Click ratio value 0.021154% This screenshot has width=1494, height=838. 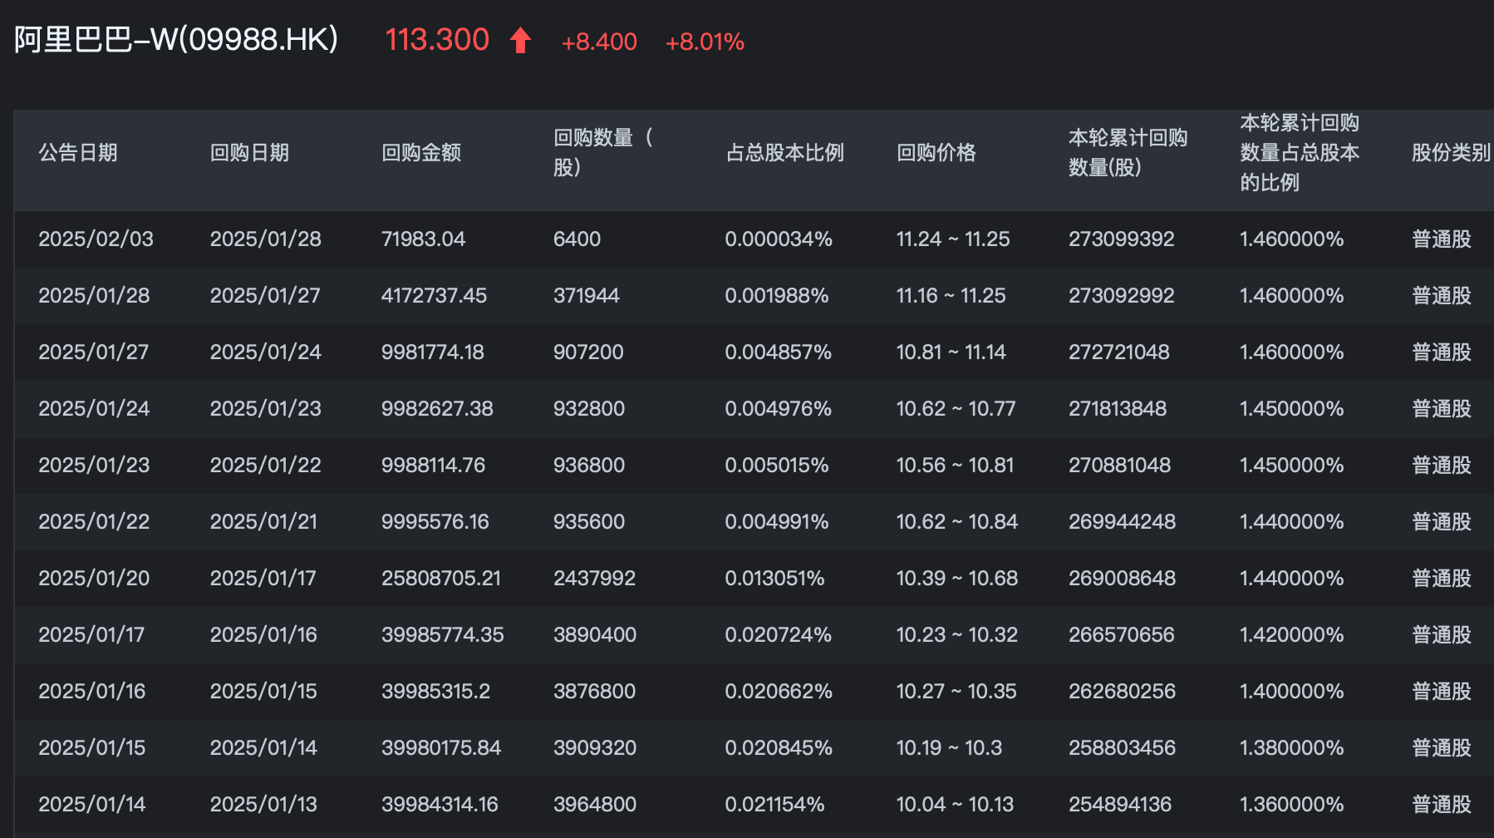tap(774, 805)
